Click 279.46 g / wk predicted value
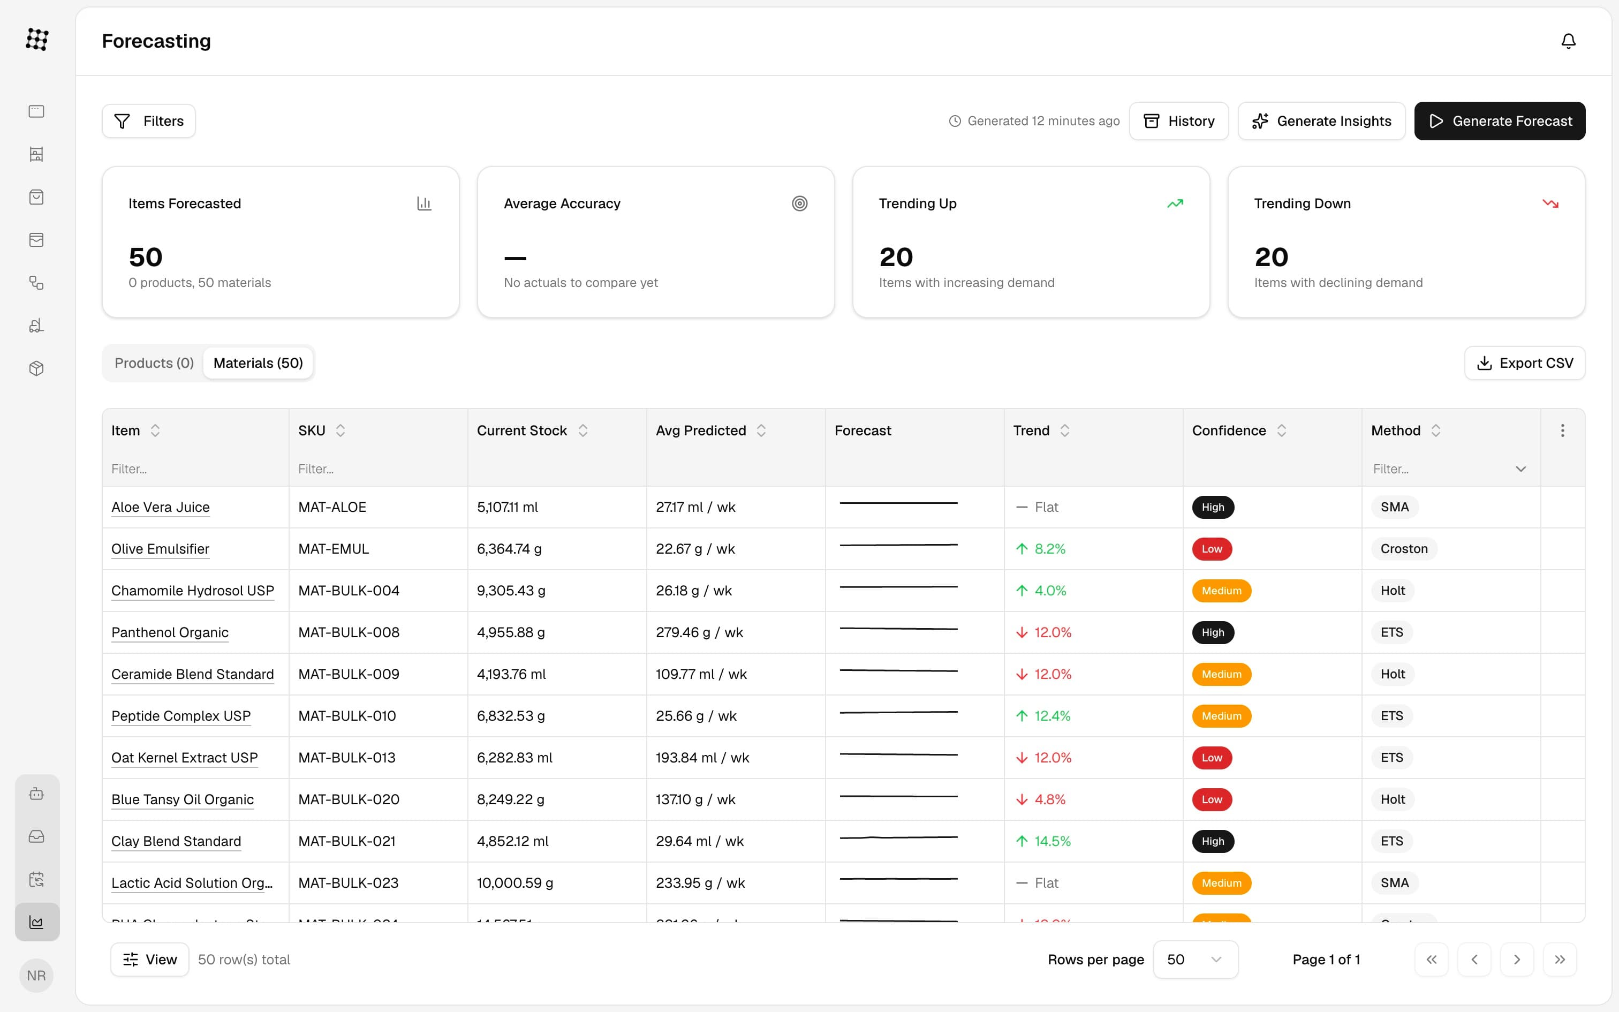1619x1012 pixels. click(699, 632)
